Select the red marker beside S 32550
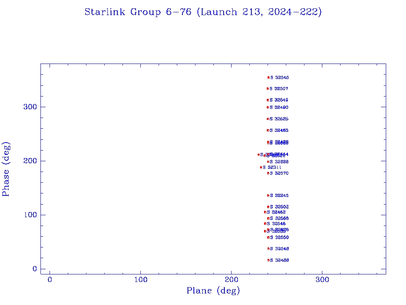 coord(268,237)
